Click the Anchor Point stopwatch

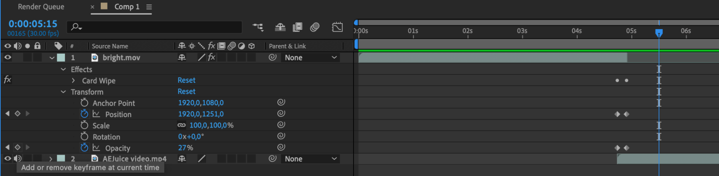pos(84,103)
